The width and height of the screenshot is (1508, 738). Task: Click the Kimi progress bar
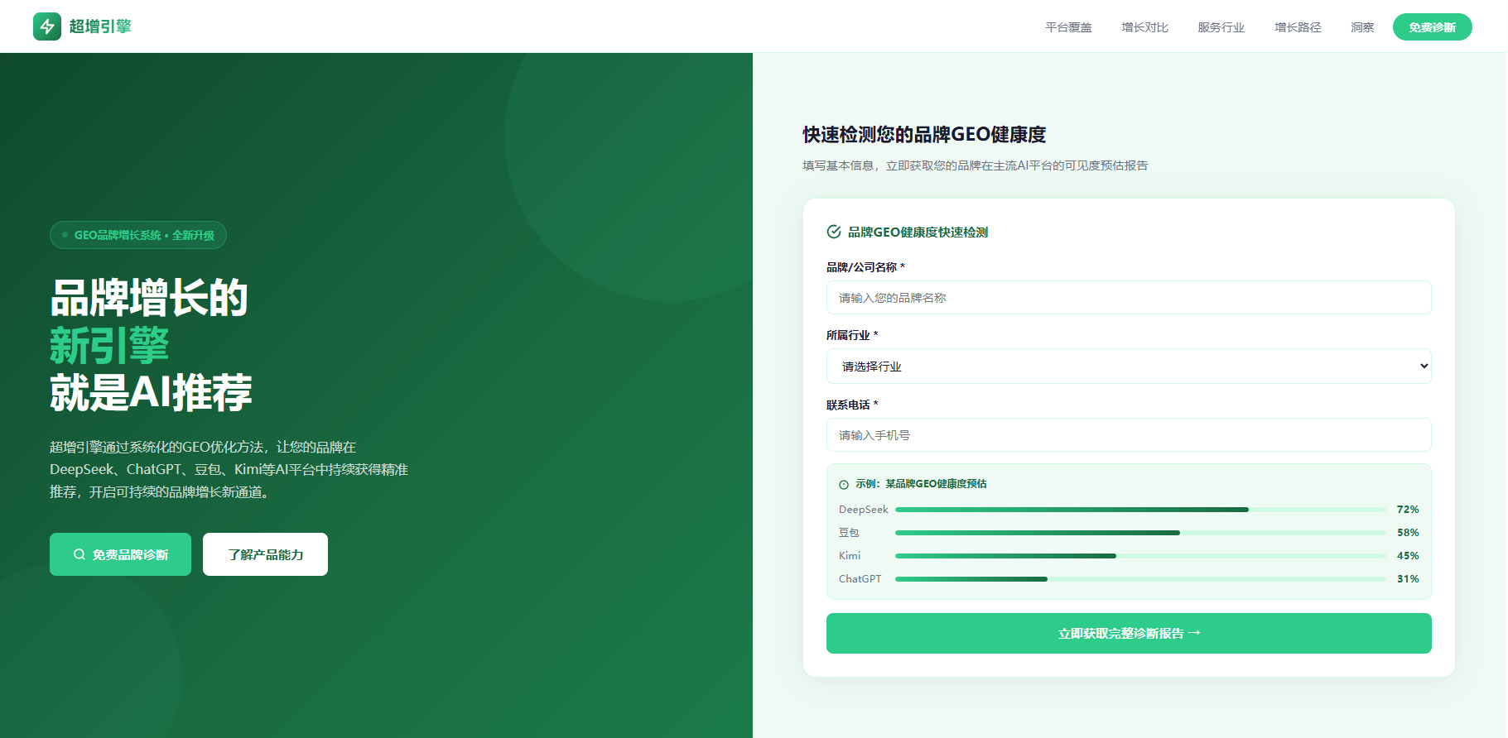tap(1140, 556)
